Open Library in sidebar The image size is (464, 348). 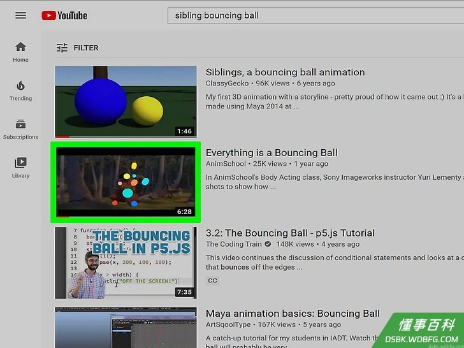tap(20, 168)
